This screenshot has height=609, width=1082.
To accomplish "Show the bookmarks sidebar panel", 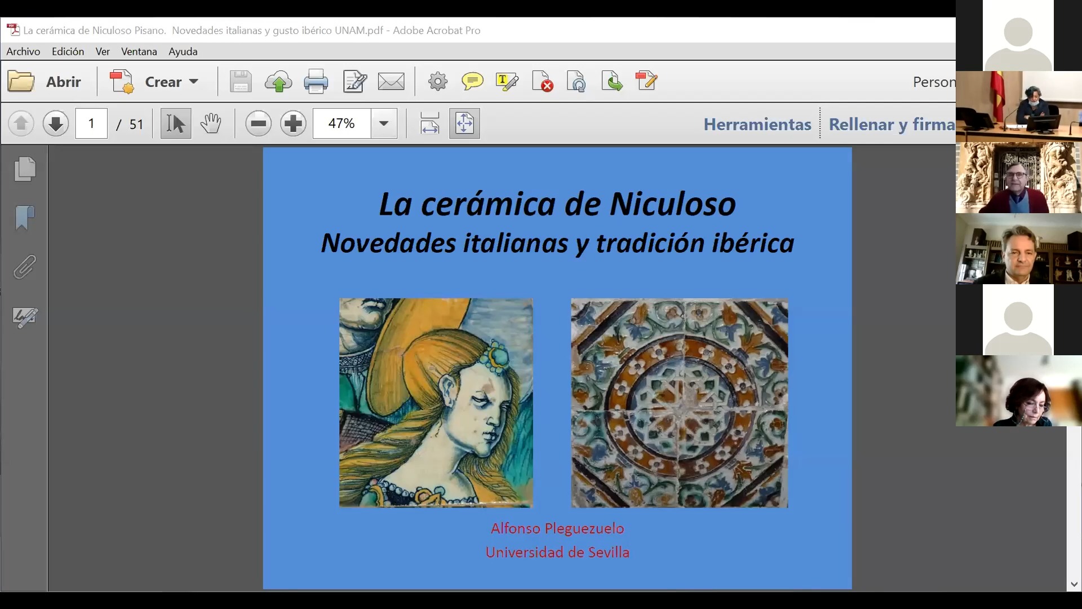I will pyautogui.click(x=25, y=218).
